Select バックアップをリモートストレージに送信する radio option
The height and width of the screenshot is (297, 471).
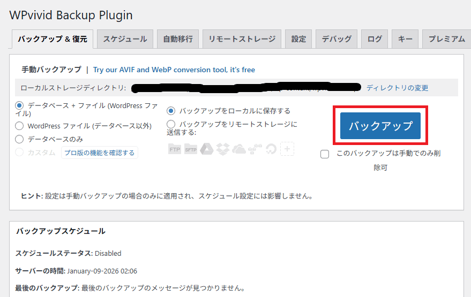[x=171, y=124]
